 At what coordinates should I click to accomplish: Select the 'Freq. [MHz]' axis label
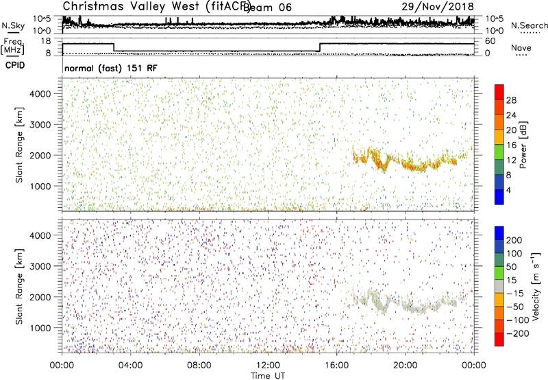pyautogui.click(x=12, y=46)
